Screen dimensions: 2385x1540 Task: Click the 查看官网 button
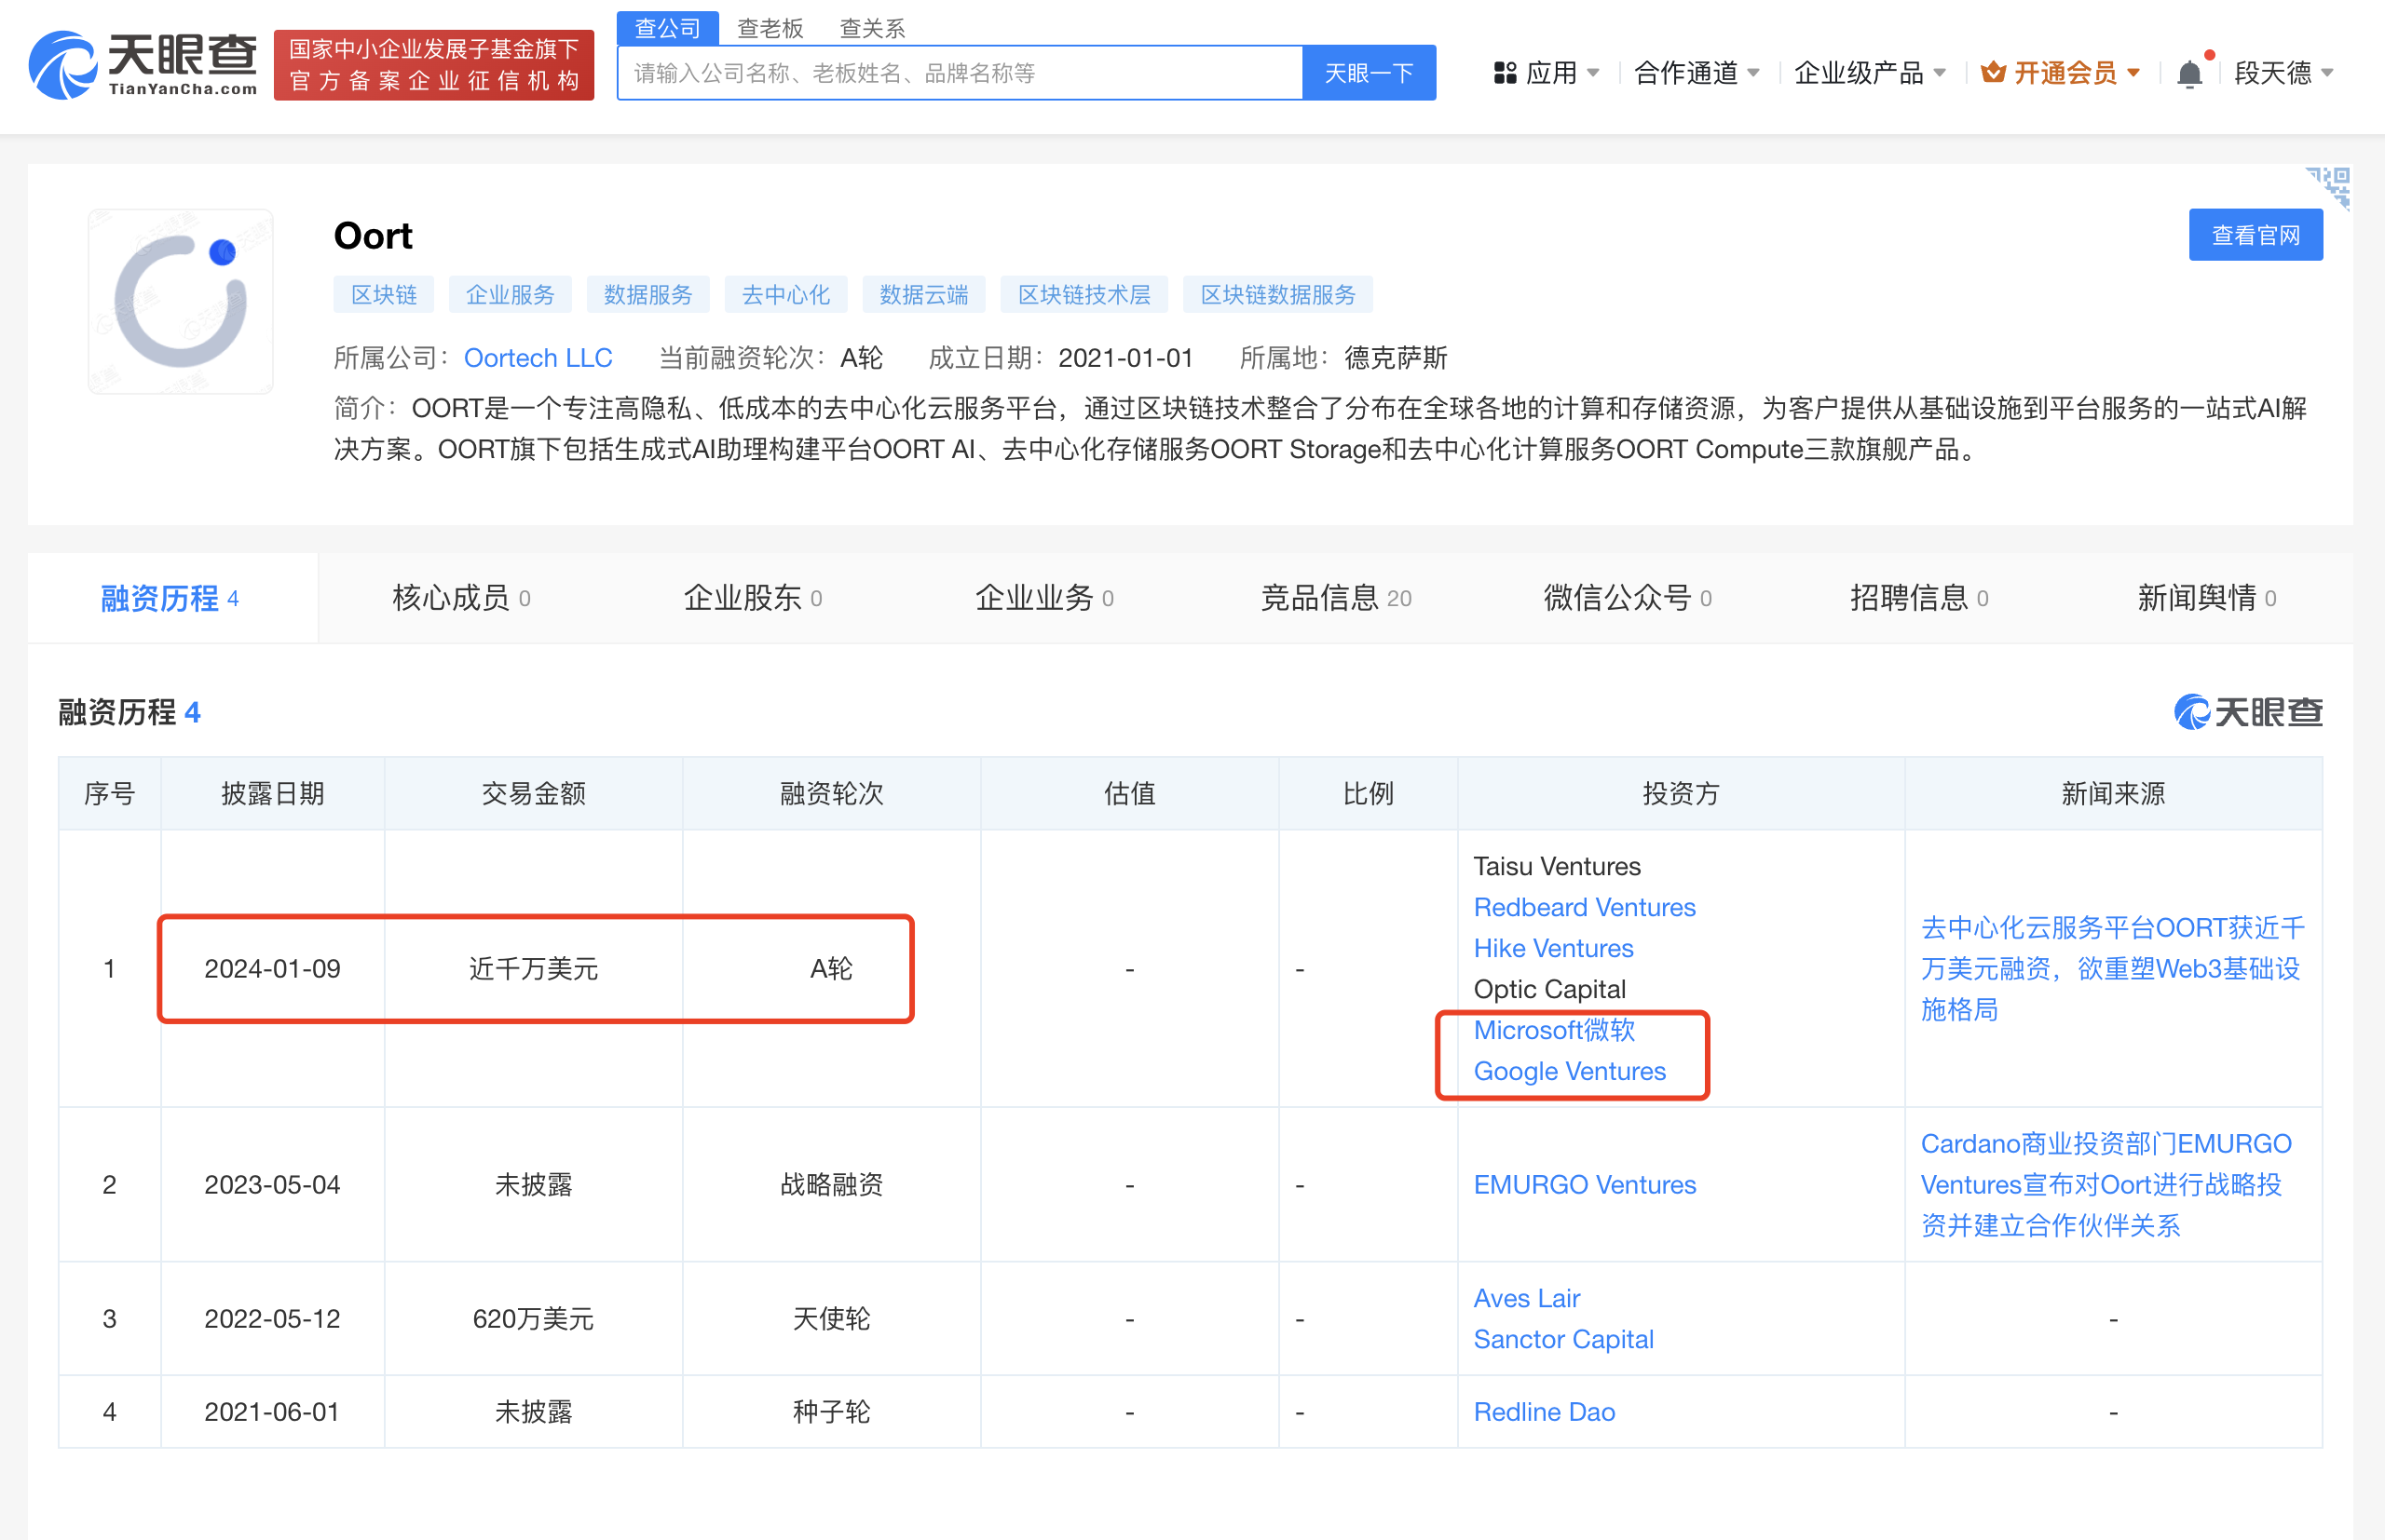[2255, 235]
